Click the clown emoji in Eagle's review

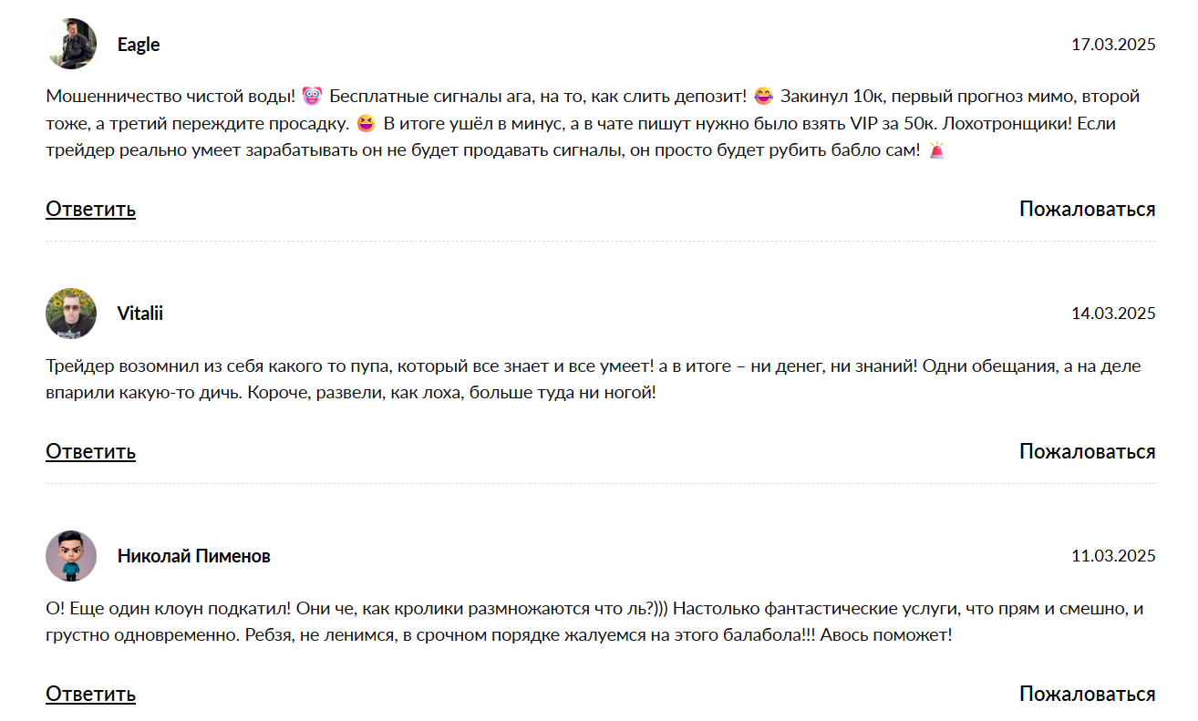(x=312, y=96)
